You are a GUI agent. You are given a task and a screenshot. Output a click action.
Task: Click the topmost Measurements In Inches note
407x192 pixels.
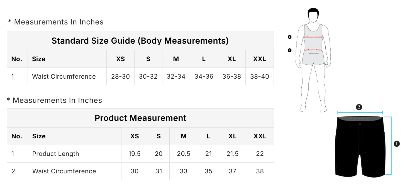[x=56, y=22]
